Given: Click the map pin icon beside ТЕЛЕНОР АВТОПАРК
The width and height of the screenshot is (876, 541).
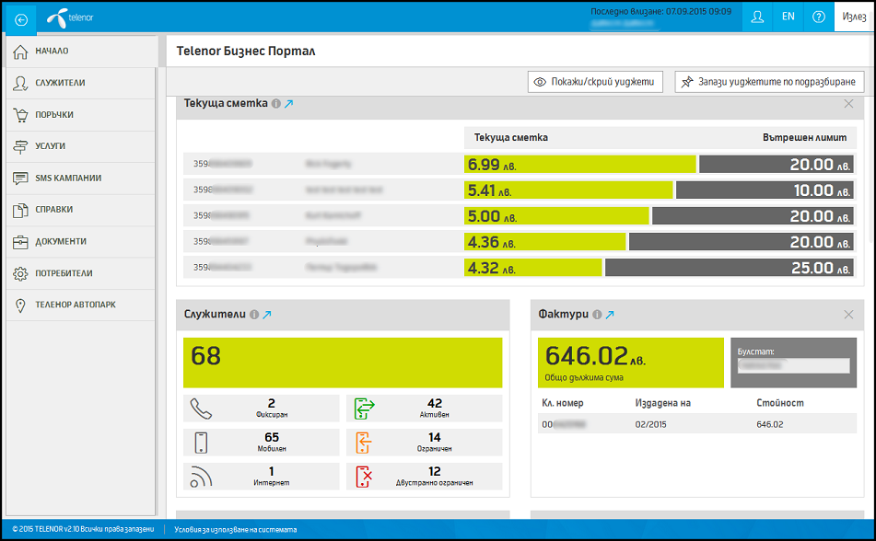Looking at the screenshot, I should [20, 305].
